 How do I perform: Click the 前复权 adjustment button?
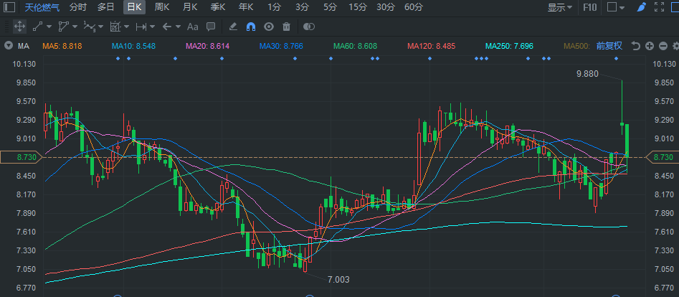tap(609, 45)
